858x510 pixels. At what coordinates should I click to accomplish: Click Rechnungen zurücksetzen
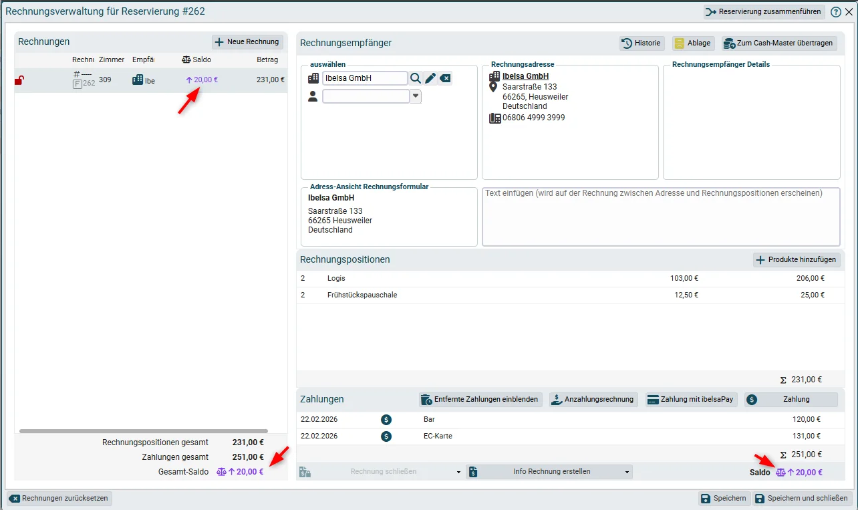tap(59, 498)
